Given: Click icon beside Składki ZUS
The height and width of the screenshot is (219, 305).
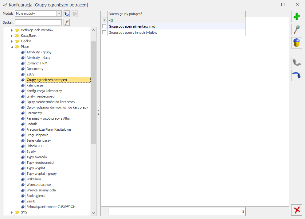Looking at the screenshot, I should 23,146.
